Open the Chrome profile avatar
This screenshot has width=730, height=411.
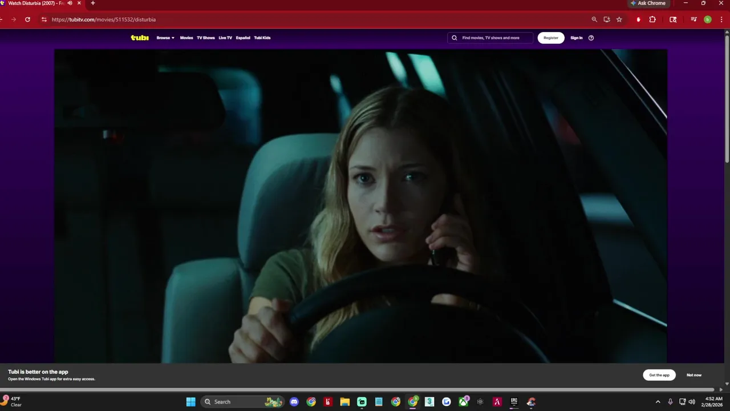click(x=708, y=19)
